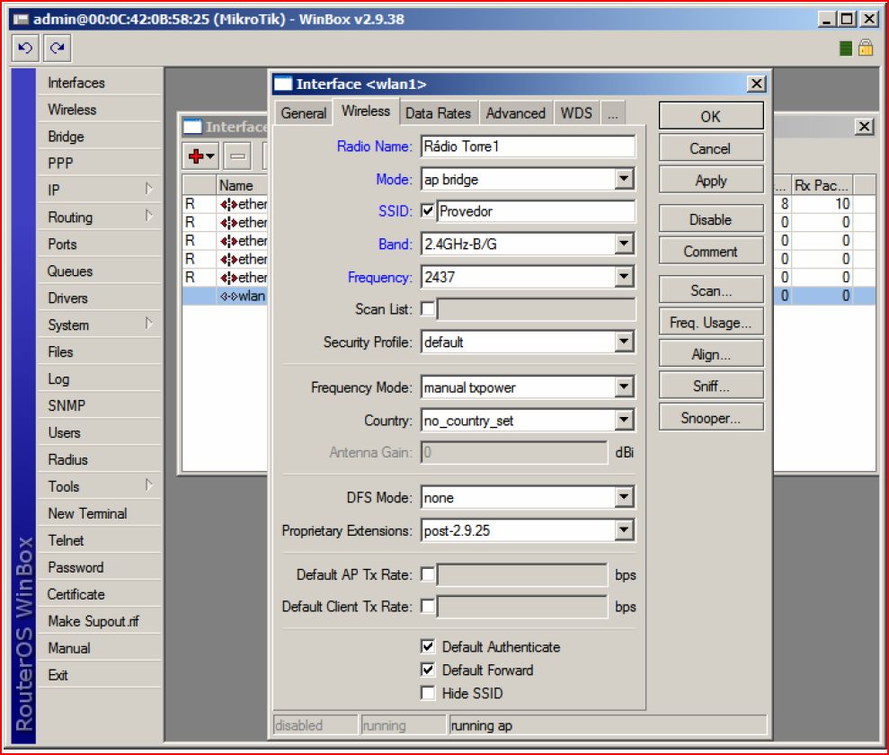Click an ether interface icon in the list
This screenshot has height=755, width=889.
[230, 204]
